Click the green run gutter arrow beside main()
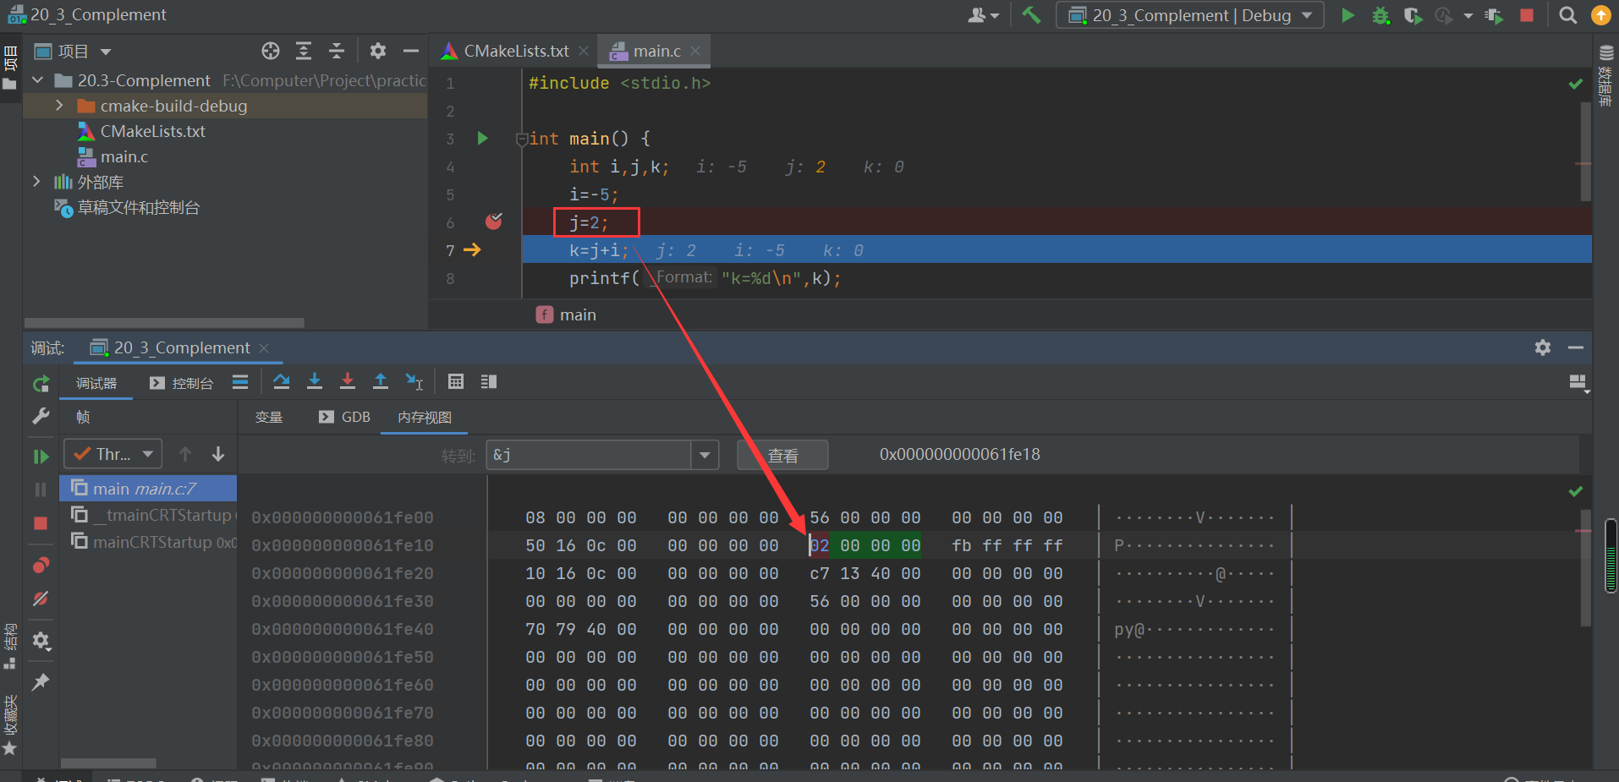 482,138
